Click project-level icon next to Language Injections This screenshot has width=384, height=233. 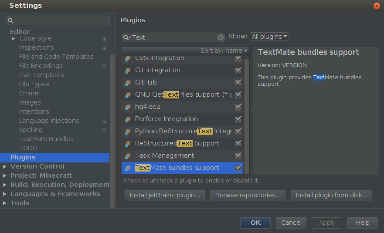pos(104,121)
